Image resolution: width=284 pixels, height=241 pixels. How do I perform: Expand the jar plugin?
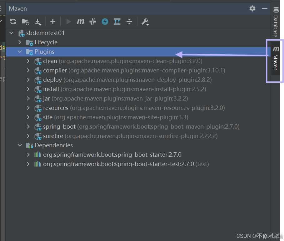click(28, 98)
